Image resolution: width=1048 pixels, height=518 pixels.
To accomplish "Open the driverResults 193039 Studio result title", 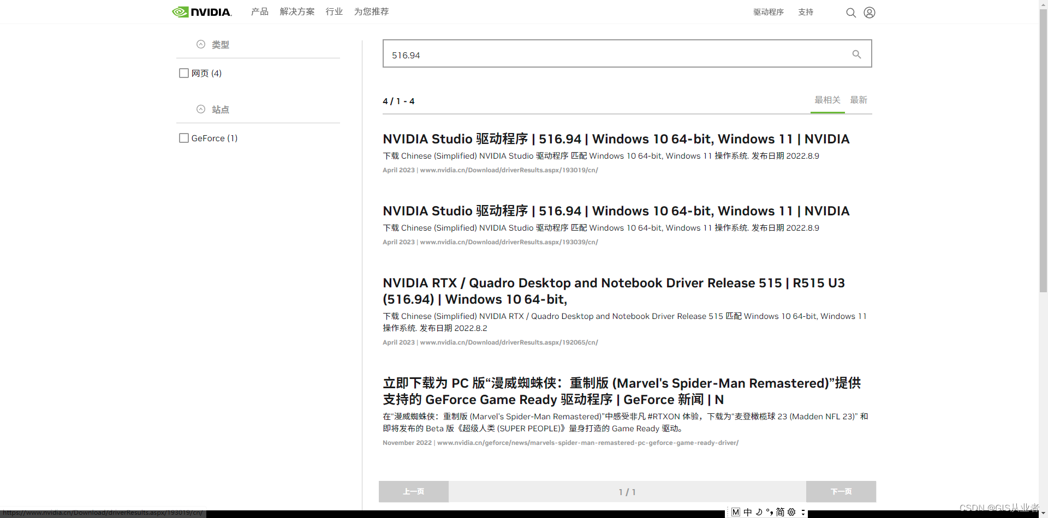I will pos(616,211).
